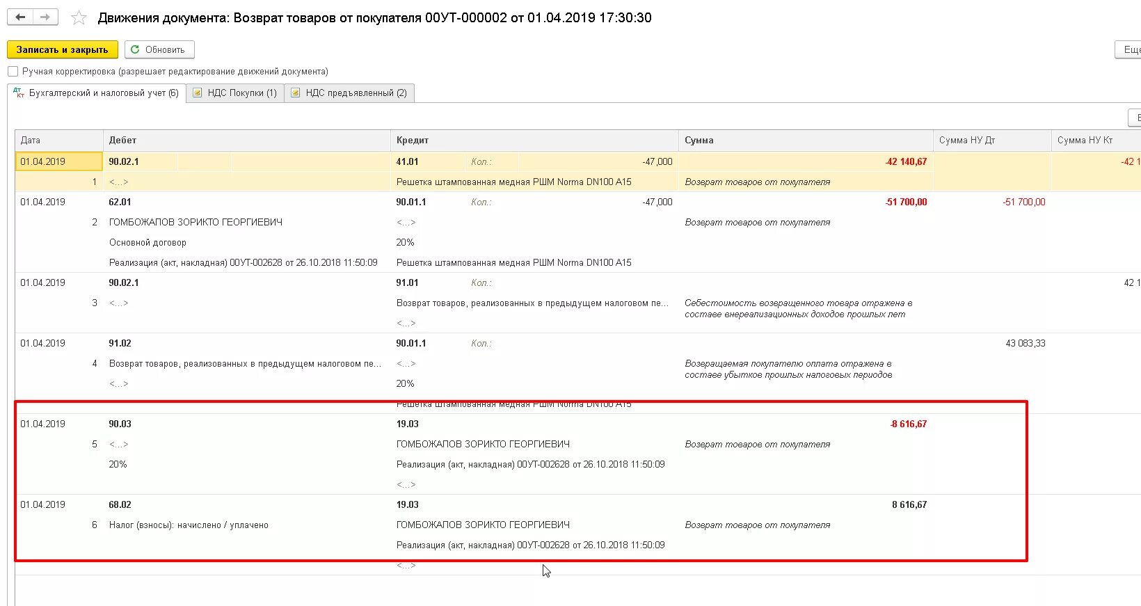Click the Дата column header
1141x606 pixels.
59,140
